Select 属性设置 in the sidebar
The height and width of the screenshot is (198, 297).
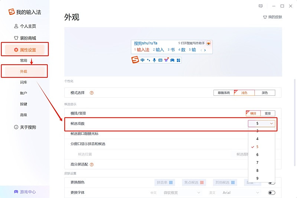(25, 50)
